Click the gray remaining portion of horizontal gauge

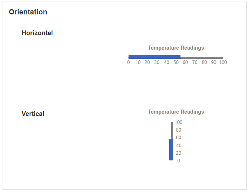click(202, 58)
